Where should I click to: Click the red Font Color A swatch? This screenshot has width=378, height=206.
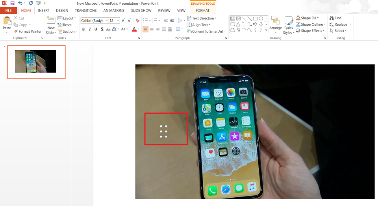click(134, 29)
